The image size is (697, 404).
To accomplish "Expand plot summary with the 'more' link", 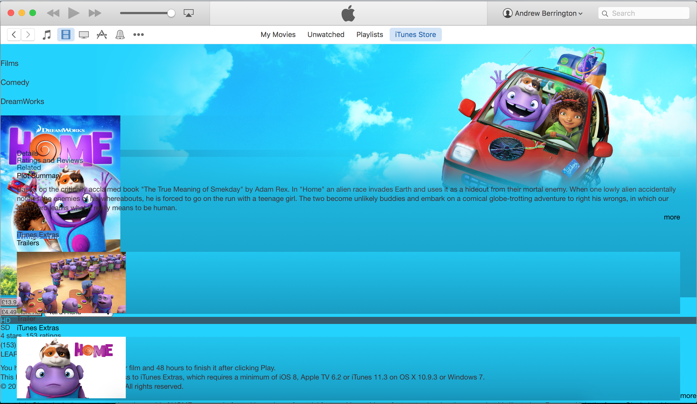I will pyautogui.click(x=672, y=217).
